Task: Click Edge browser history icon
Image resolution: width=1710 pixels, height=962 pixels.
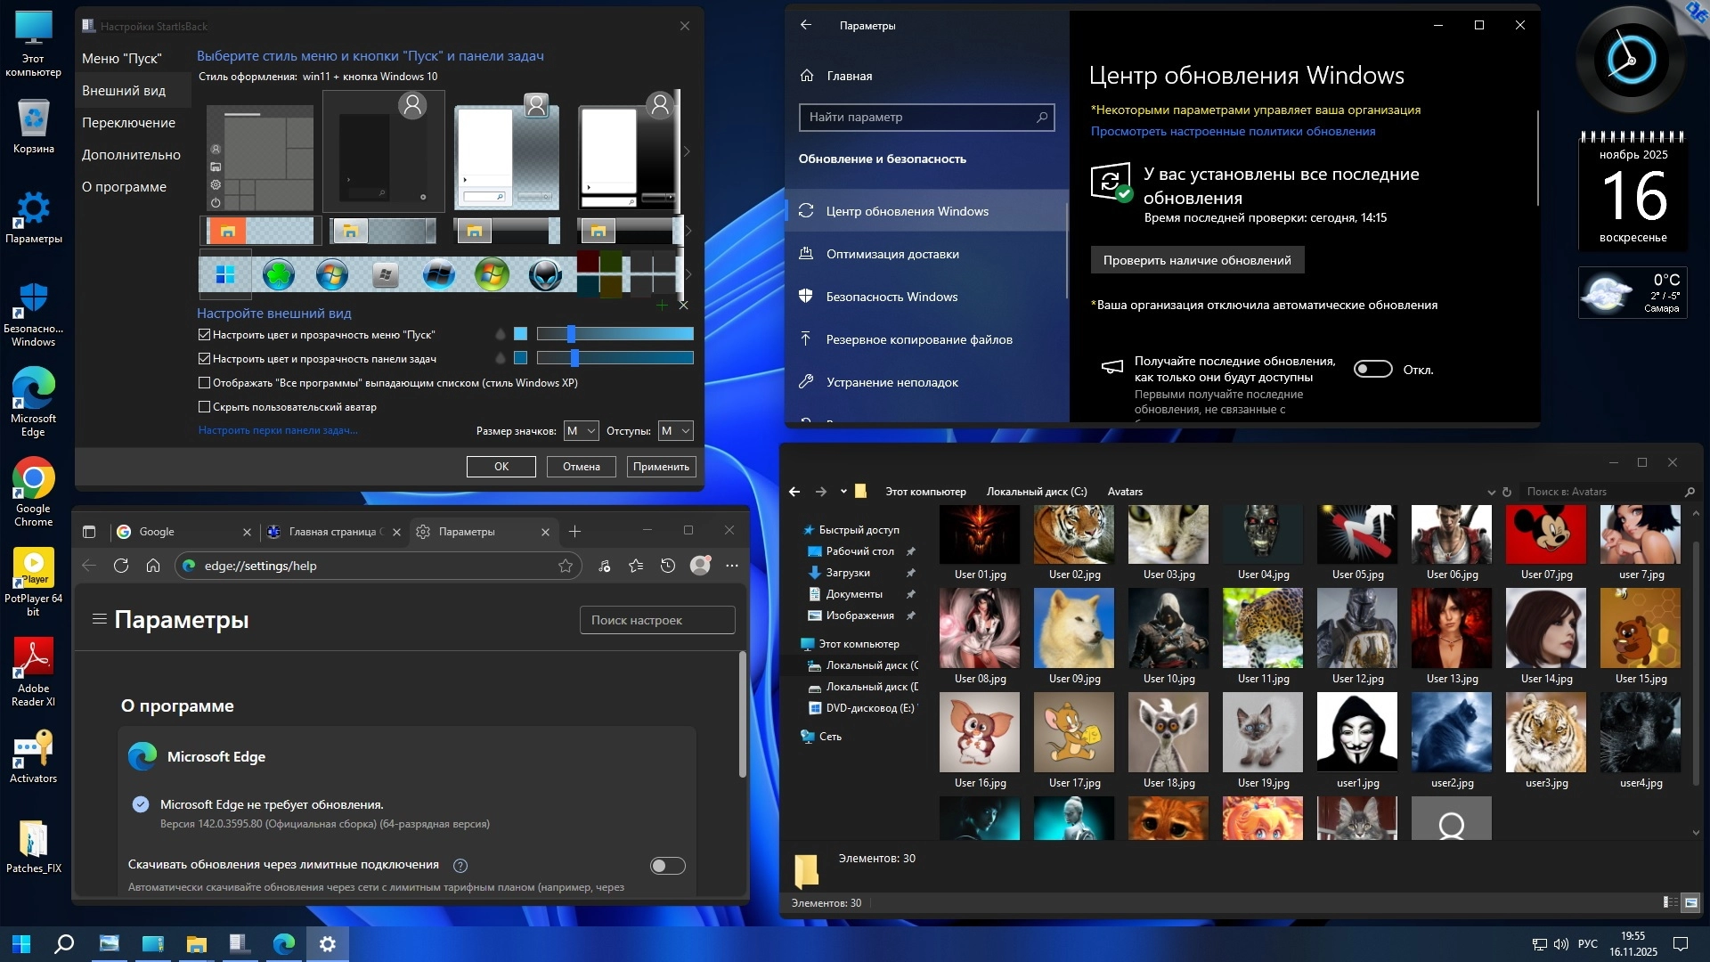Action: point(668,566)
